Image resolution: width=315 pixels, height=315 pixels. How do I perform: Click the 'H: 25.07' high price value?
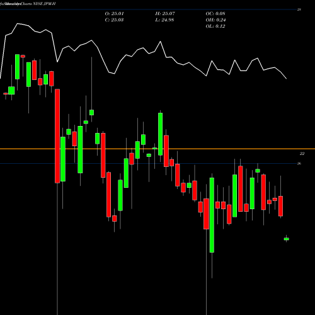[x=165, y=14]
